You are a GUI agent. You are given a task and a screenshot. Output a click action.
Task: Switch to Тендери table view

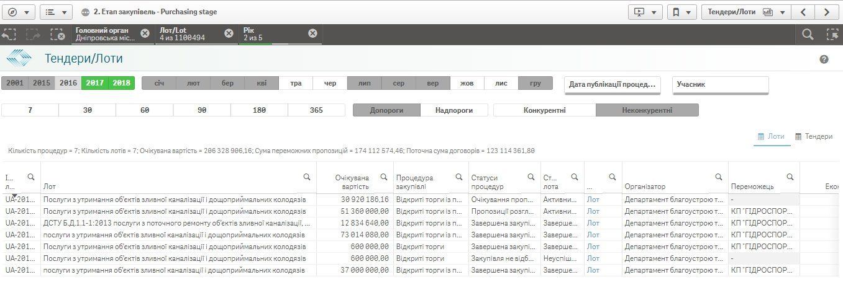[814, 136]
